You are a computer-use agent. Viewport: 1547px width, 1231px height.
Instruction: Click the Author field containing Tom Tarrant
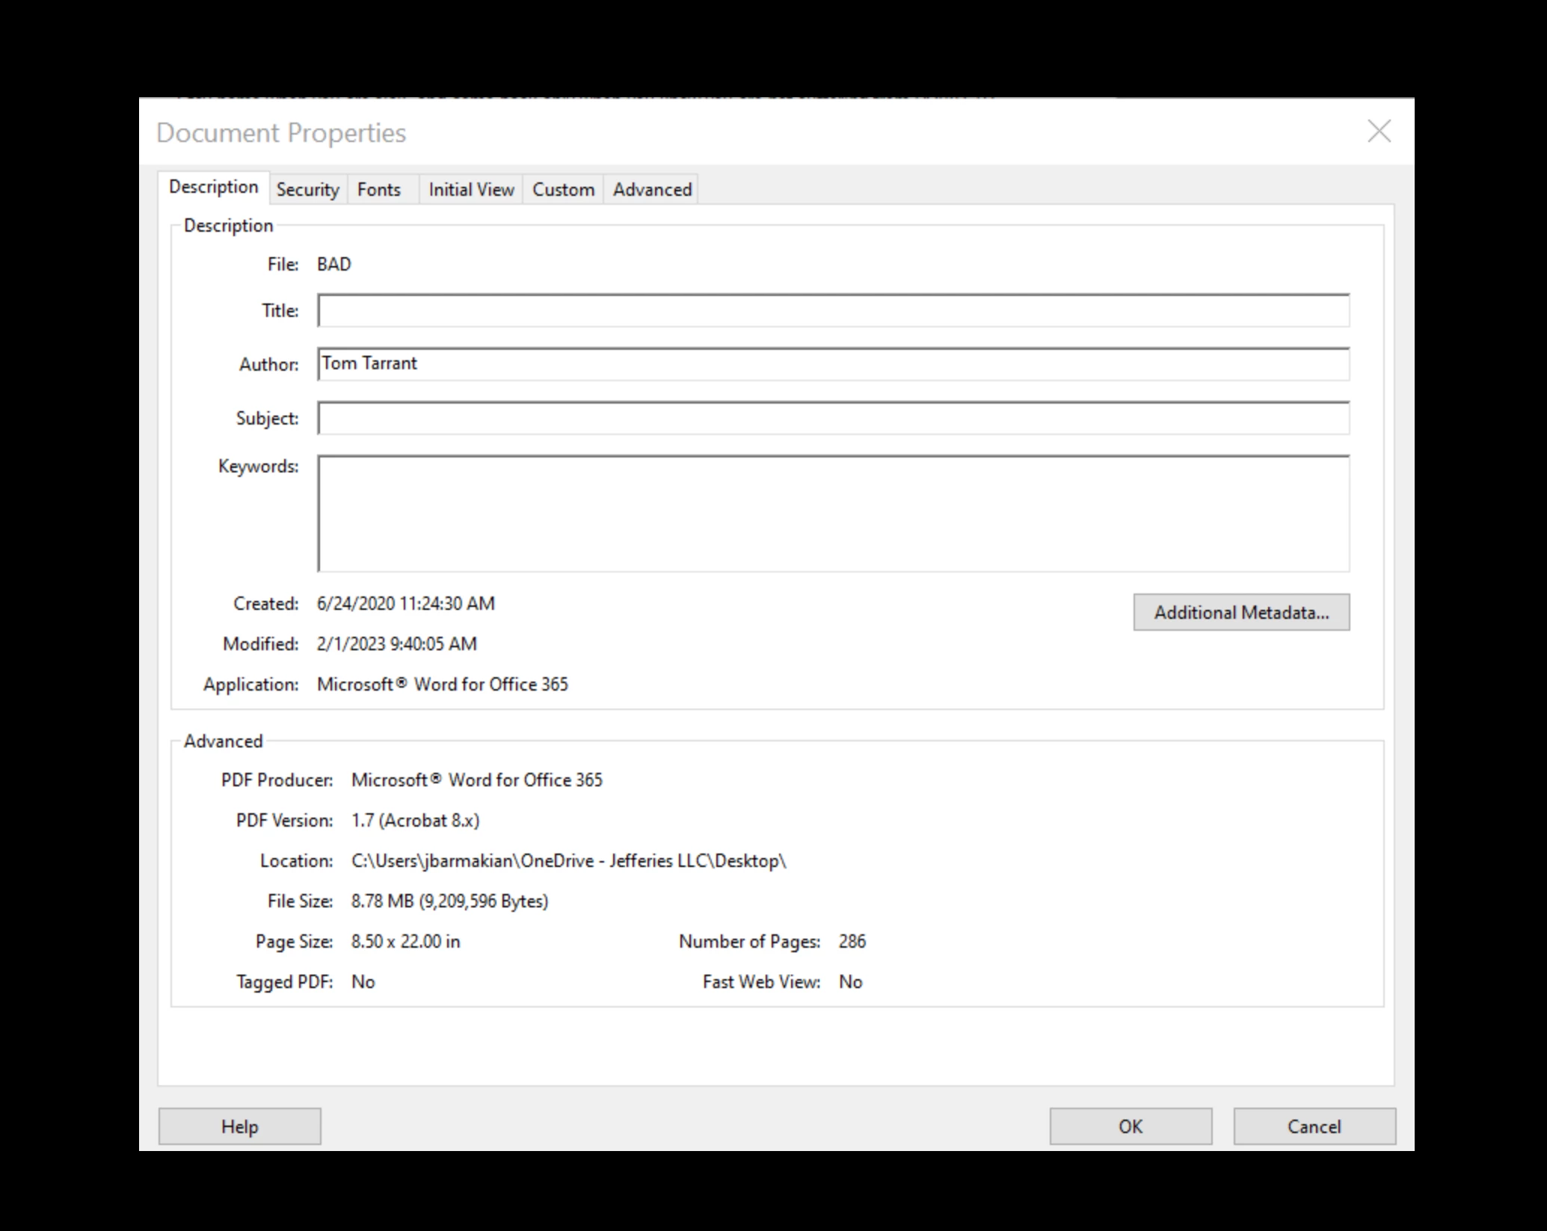click(x=833, y=364)
